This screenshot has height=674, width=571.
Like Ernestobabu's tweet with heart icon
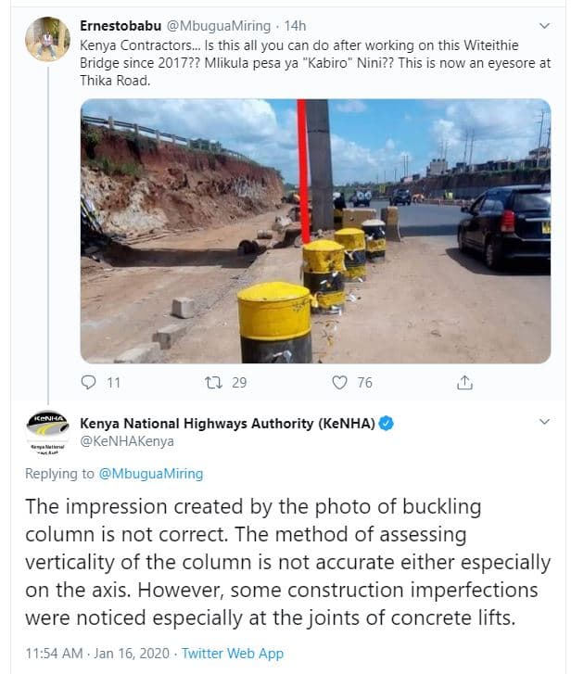pos(339,382)
